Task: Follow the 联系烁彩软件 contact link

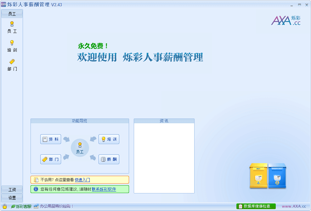Action: point(104,189)
